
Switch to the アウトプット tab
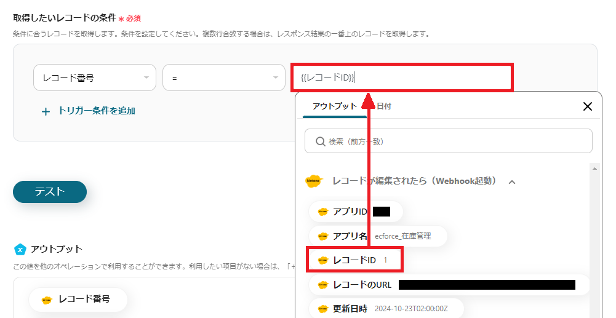(335, 106)
